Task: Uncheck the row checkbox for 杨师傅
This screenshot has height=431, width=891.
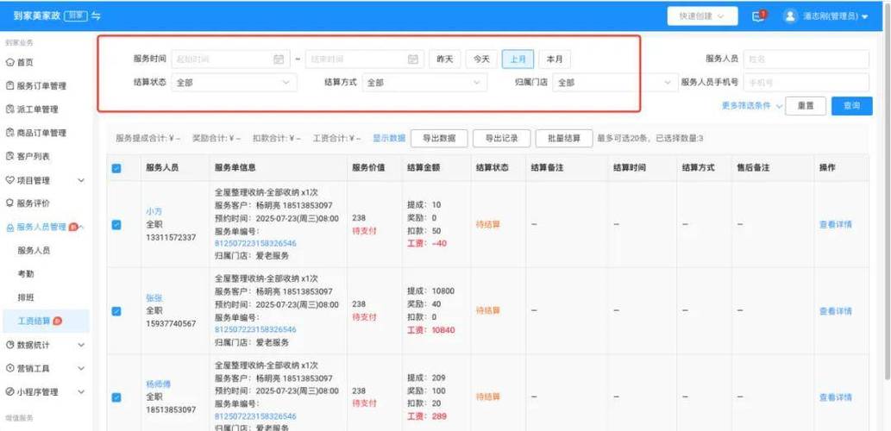Action: (x=116, y=397)
